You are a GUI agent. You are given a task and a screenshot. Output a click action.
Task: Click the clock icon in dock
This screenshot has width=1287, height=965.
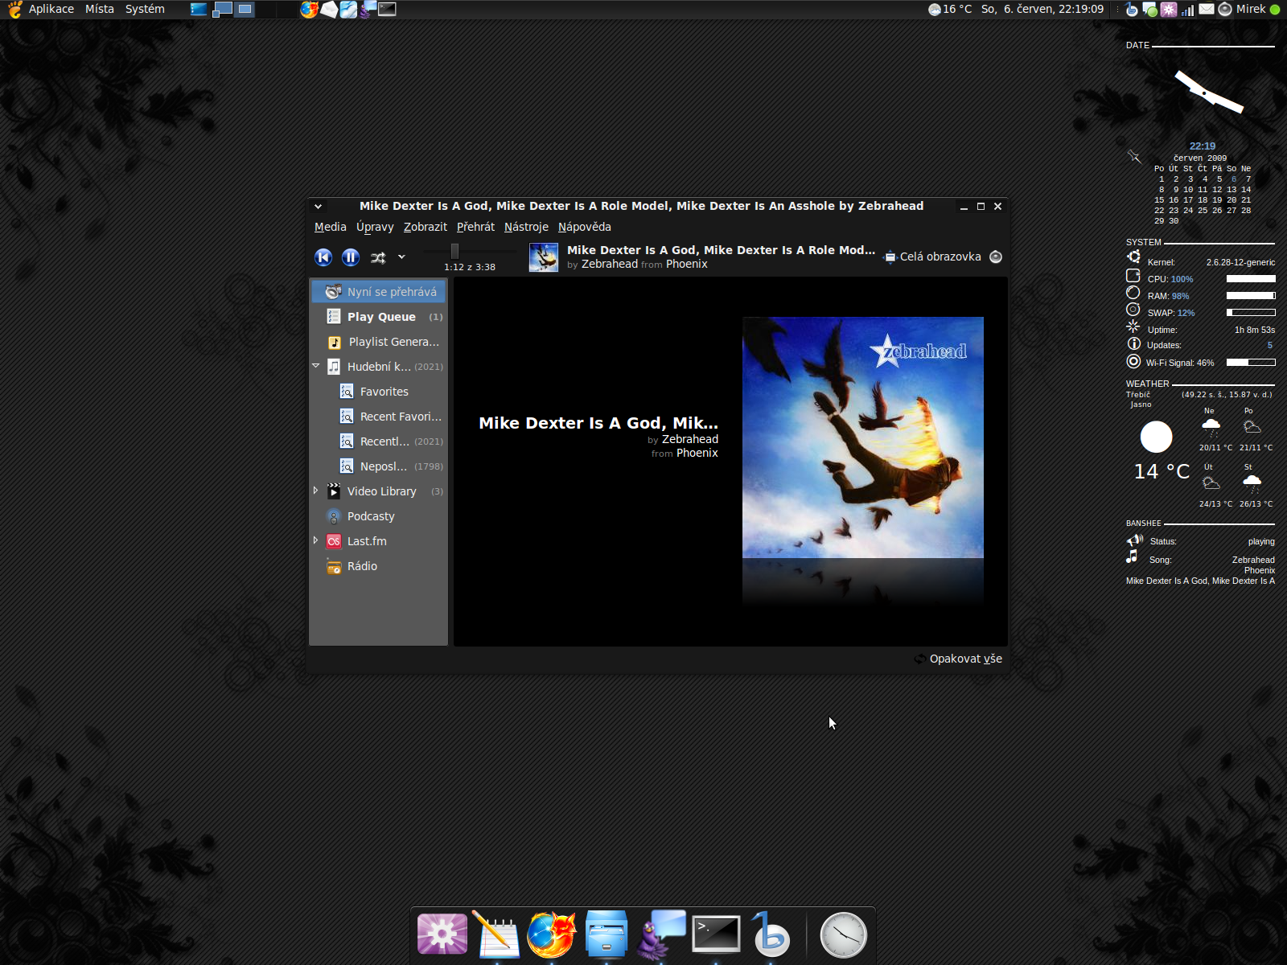point(844,935)
